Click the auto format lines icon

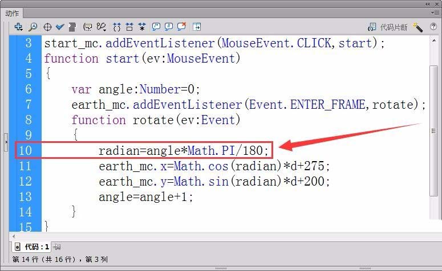(x=72, y=27)
